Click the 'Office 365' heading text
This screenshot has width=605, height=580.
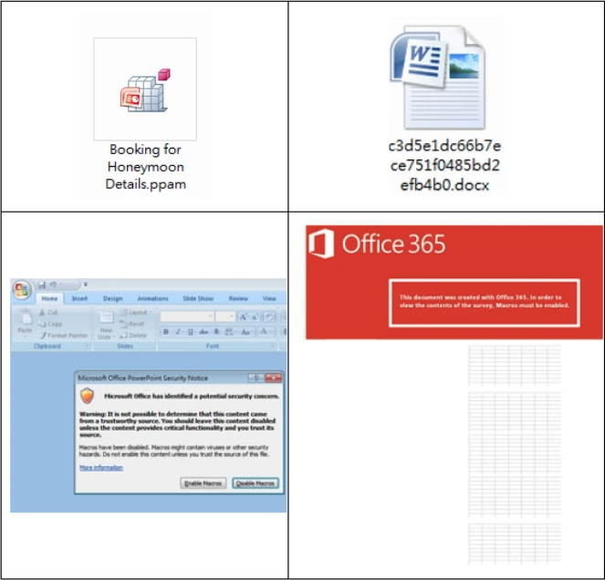(x=393, y=243)
